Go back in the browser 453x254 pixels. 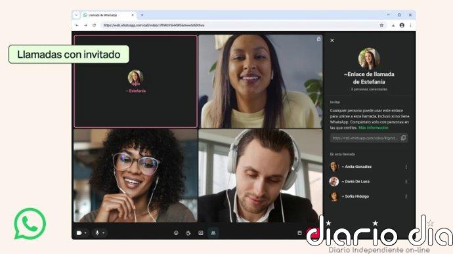coord(77,26)
